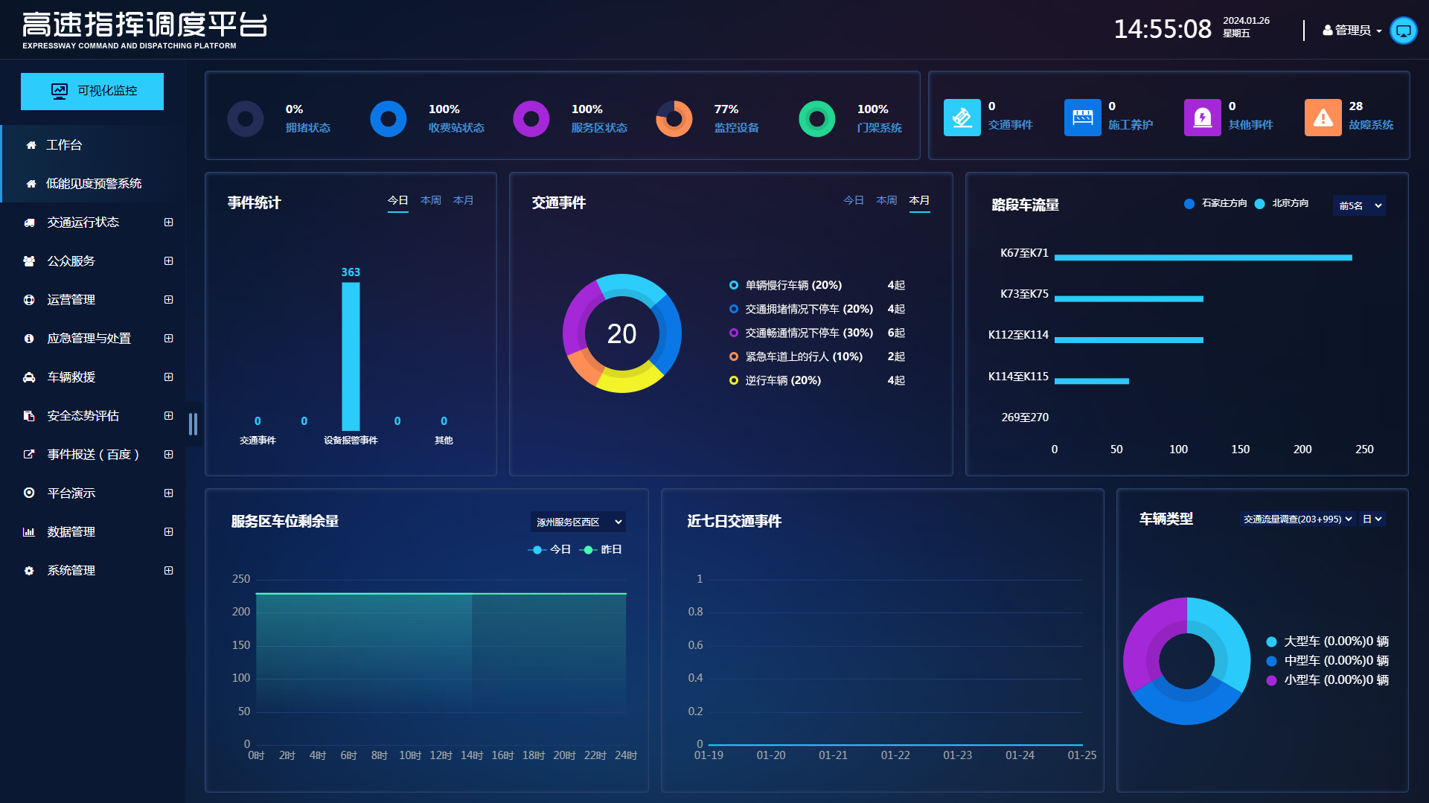Click the 可视化监控 button
The height and width of the screenshot is (803, 1429).
coord(92,92)
